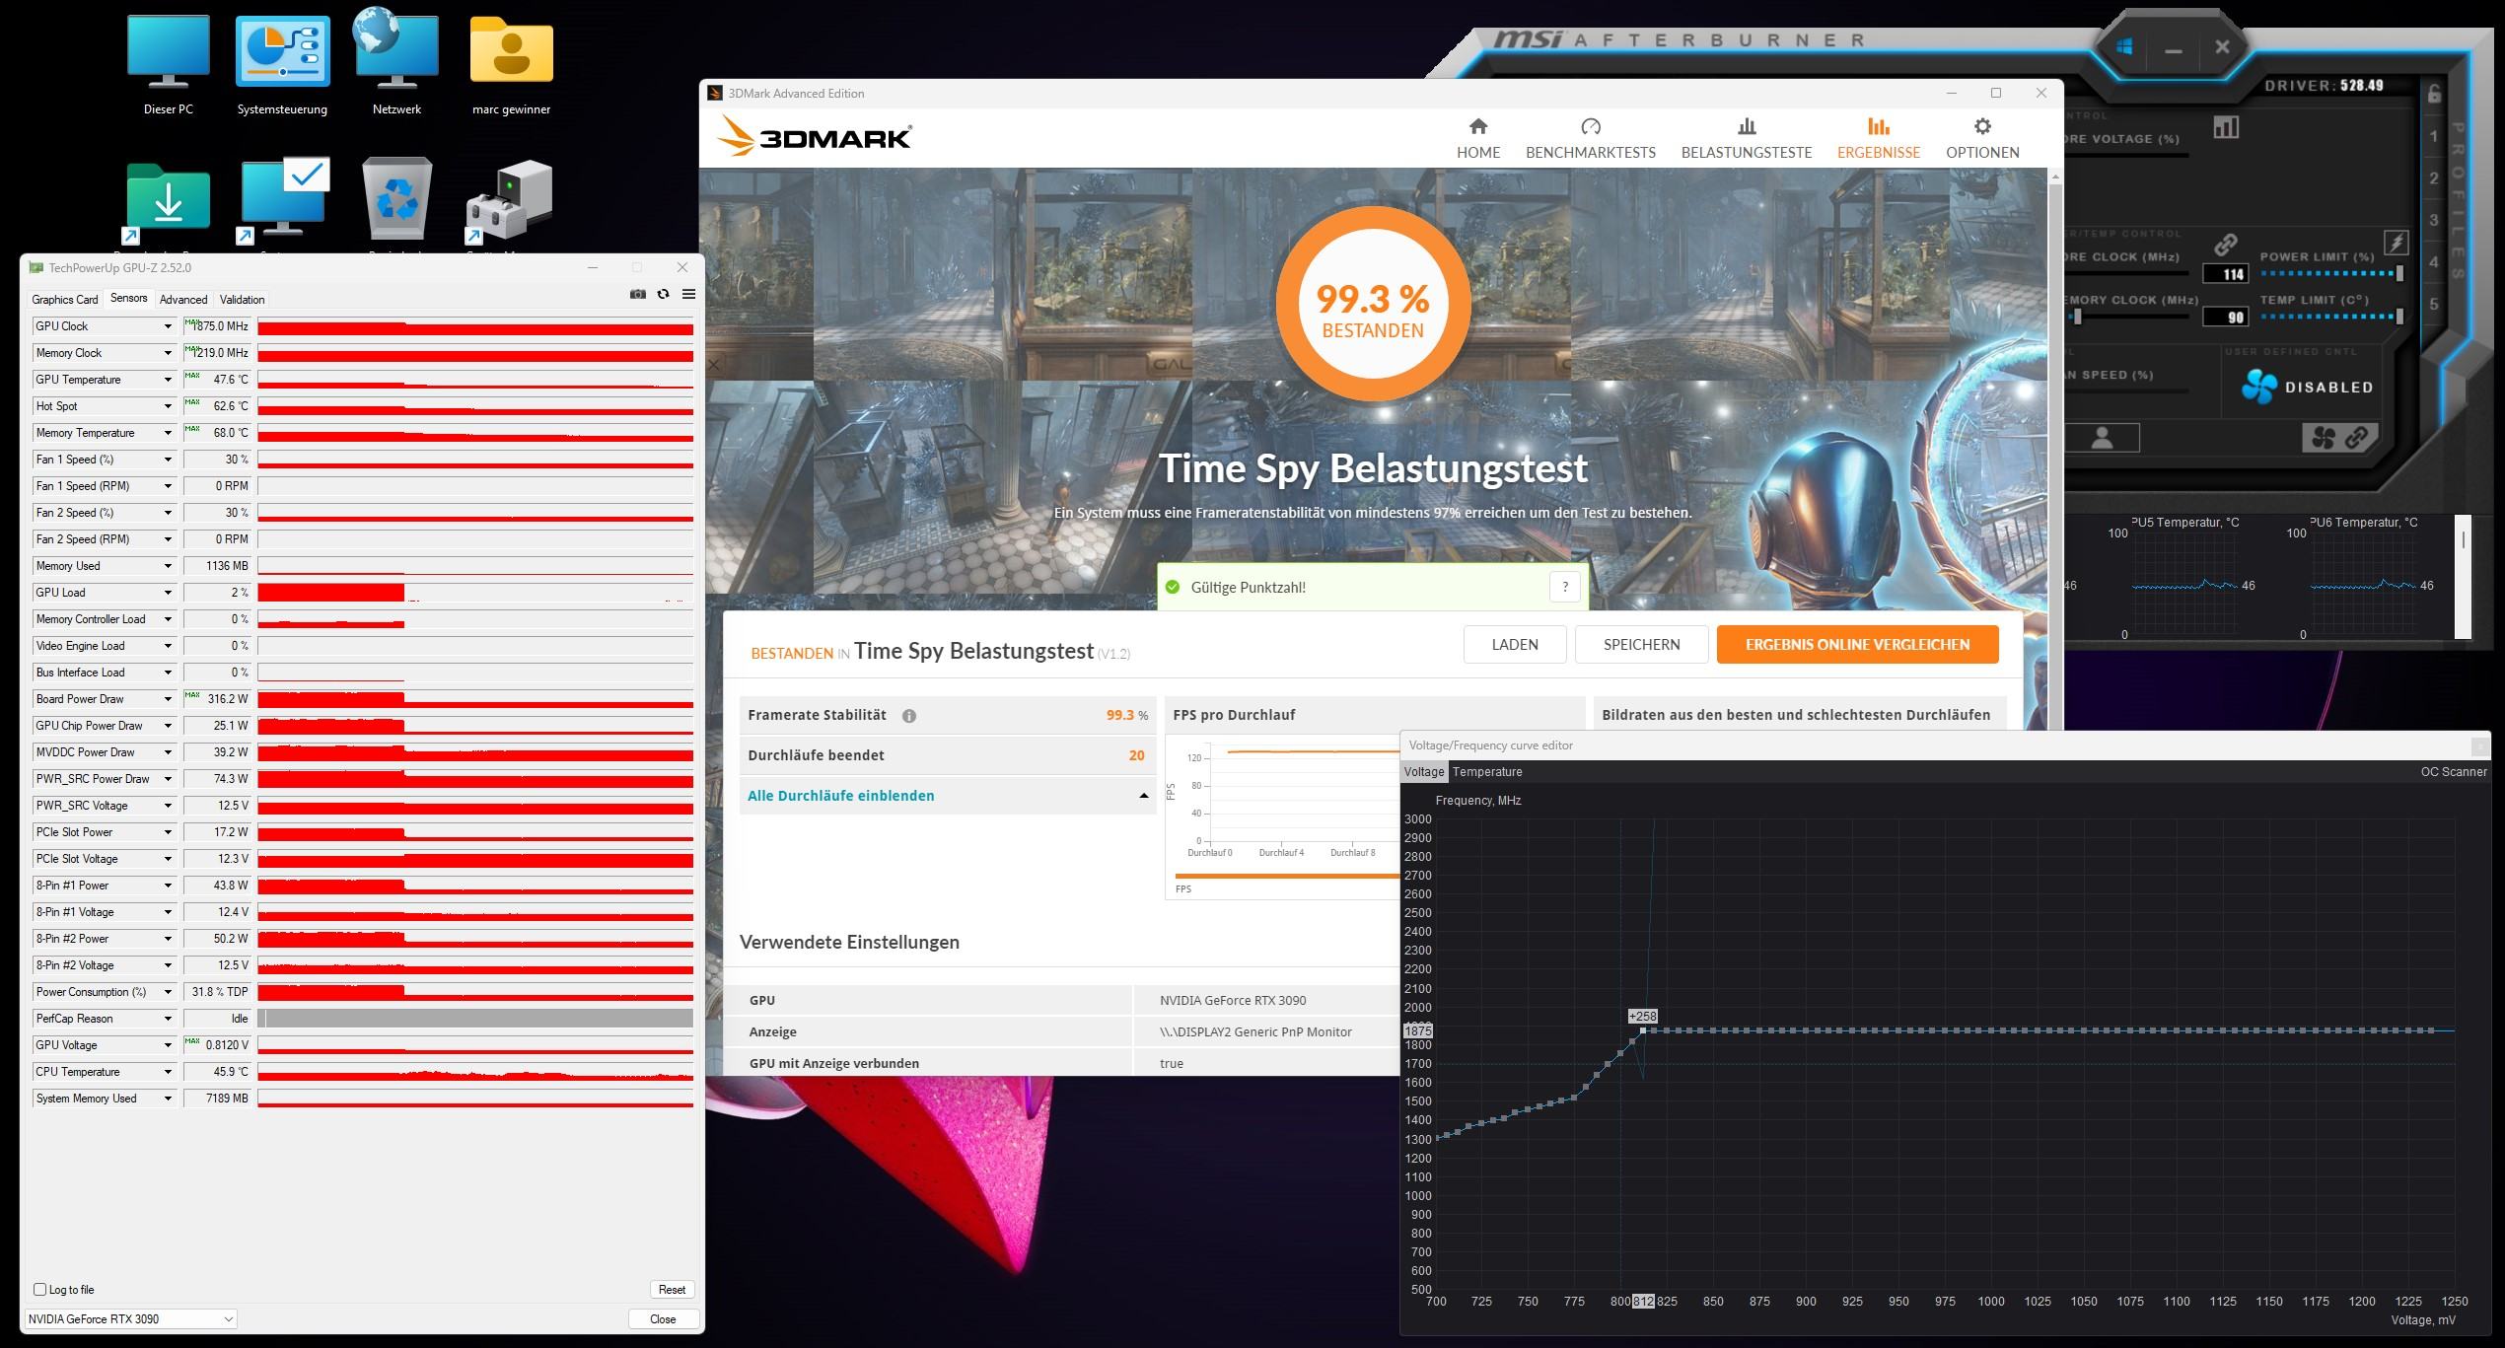Open the NVIDIA GeForce RTX 3090 selector
This screenshot has width=2505, height=1348.
[x=130, y=1318]
